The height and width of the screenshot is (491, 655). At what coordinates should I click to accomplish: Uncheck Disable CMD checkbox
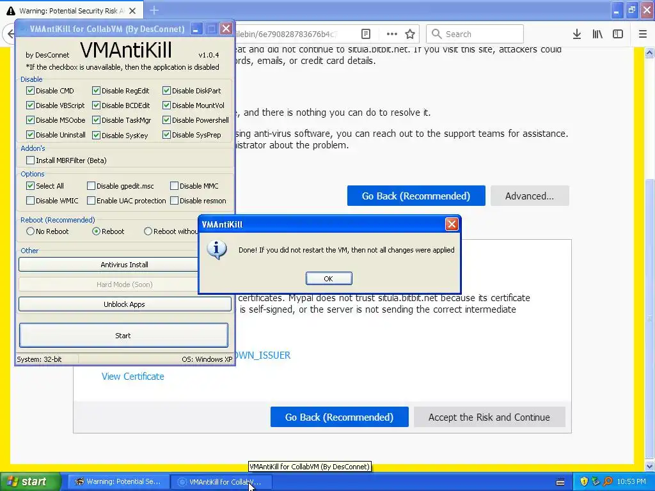(x=30, y=91)
